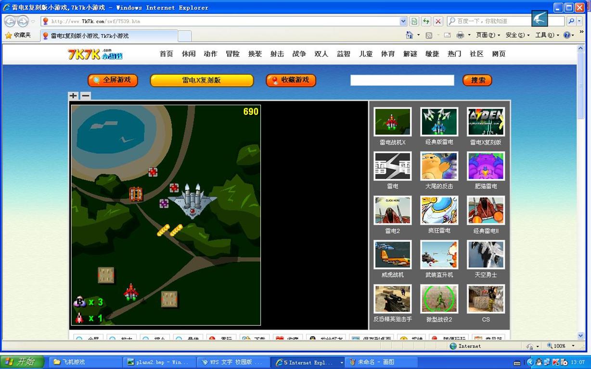
Task: Click the IE Home page icon
Action: pyautogui.click(x=410, y=35)
